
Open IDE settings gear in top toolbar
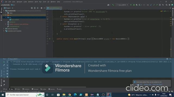pyautogui.click(x=169, y=5)
